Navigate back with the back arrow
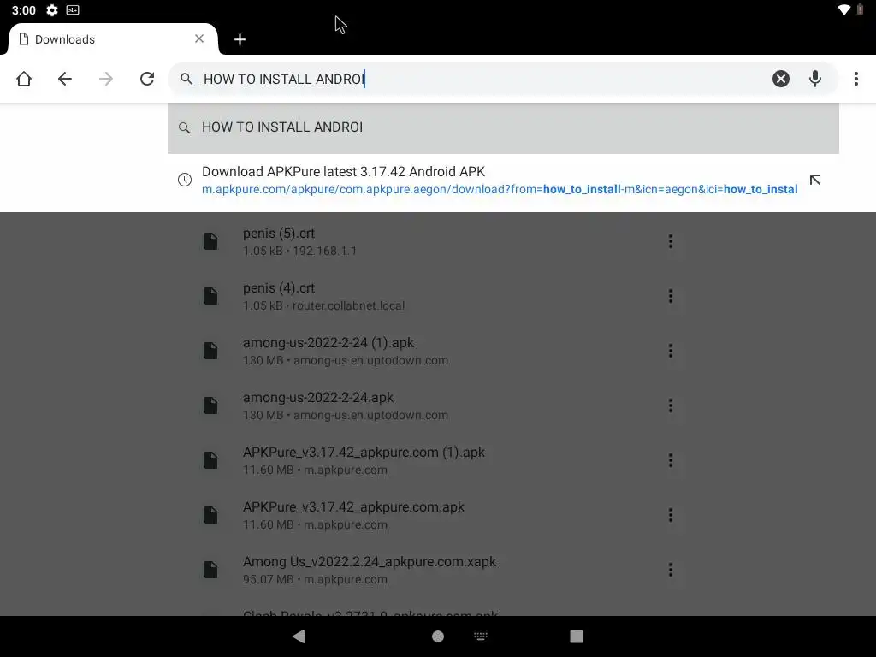Screen dimensions: 876x657 tap(65, 79)
